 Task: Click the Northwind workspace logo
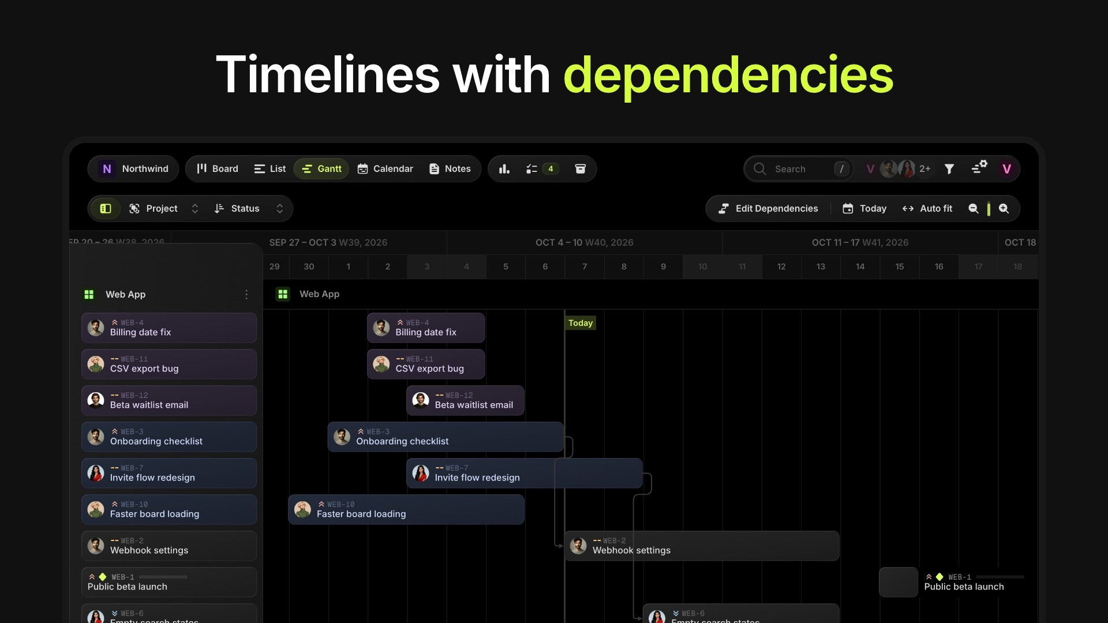(x=107, y=169)
